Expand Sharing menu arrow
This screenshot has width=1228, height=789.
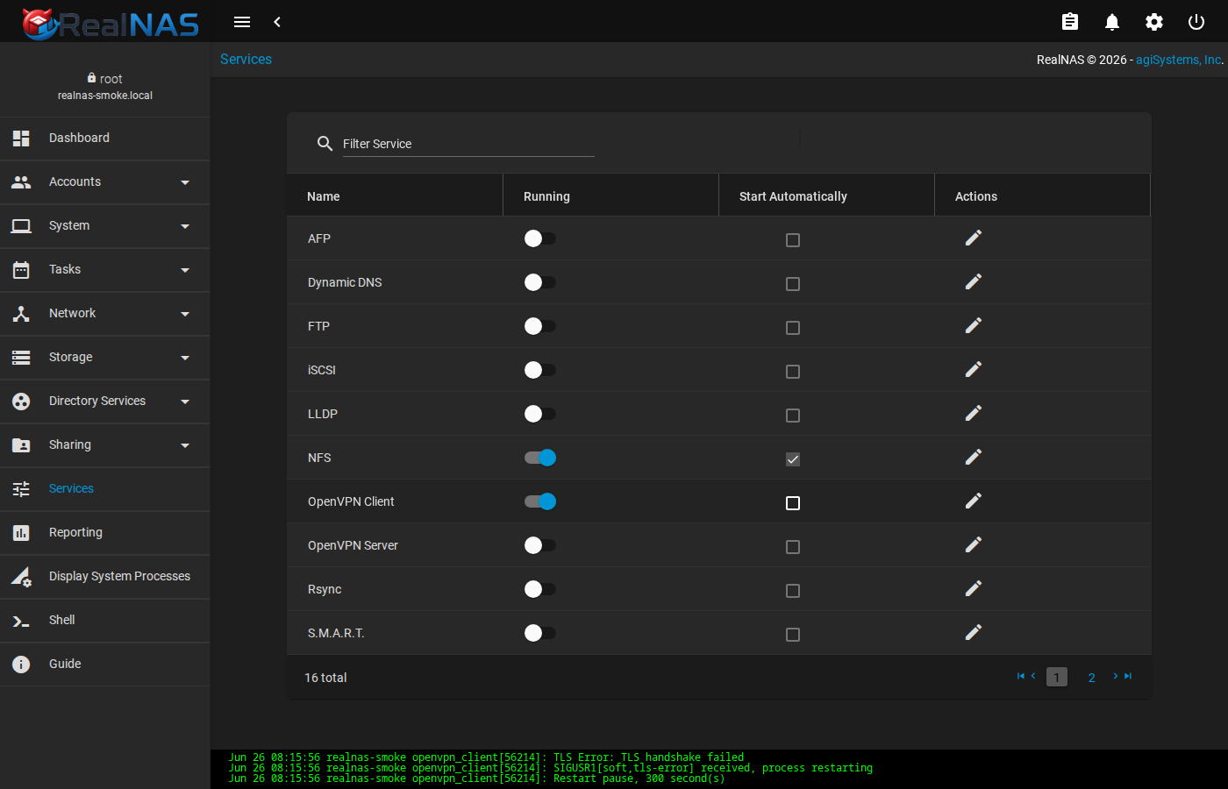tap(185, 445)
